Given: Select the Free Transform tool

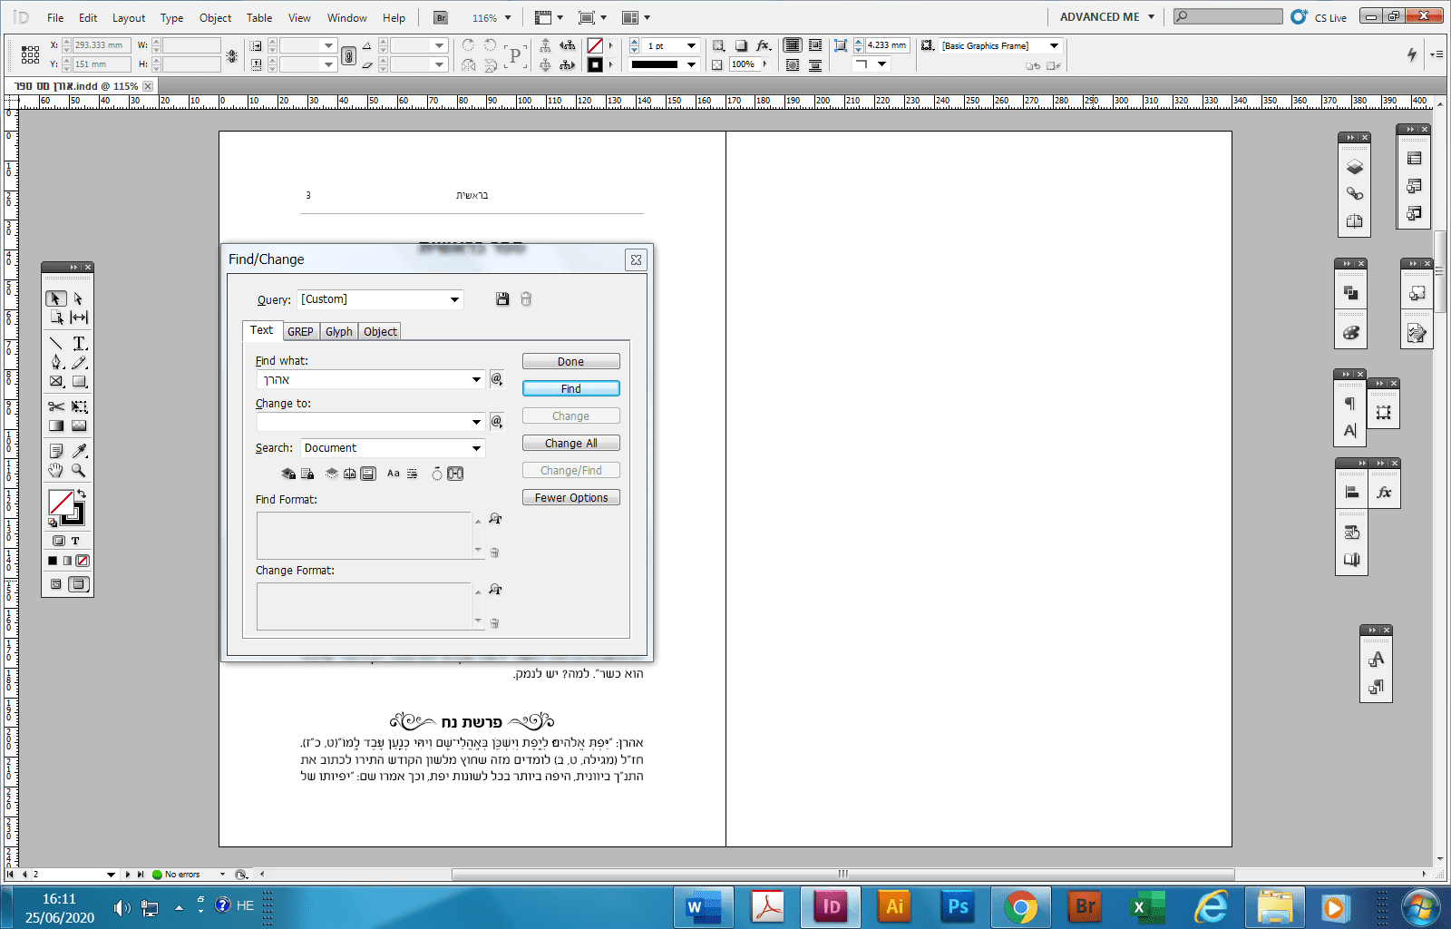Looking at the screenshot, I should [79, 406].
